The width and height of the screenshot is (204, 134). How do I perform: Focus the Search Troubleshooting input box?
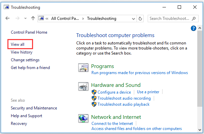[x=169, y=19]
